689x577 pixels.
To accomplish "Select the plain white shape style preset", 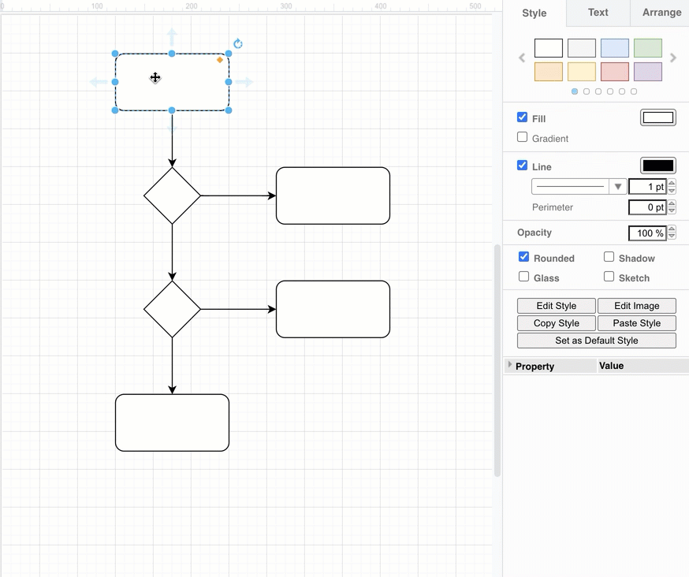I will point(549,47).
